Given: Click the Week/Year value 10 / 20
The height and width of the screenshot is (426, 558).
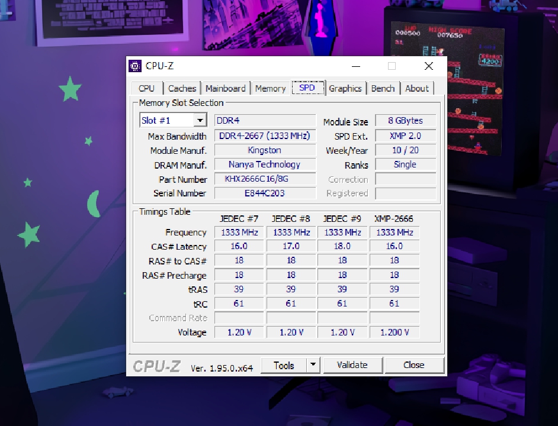Looking at the screenshot, I should (406, 150).
